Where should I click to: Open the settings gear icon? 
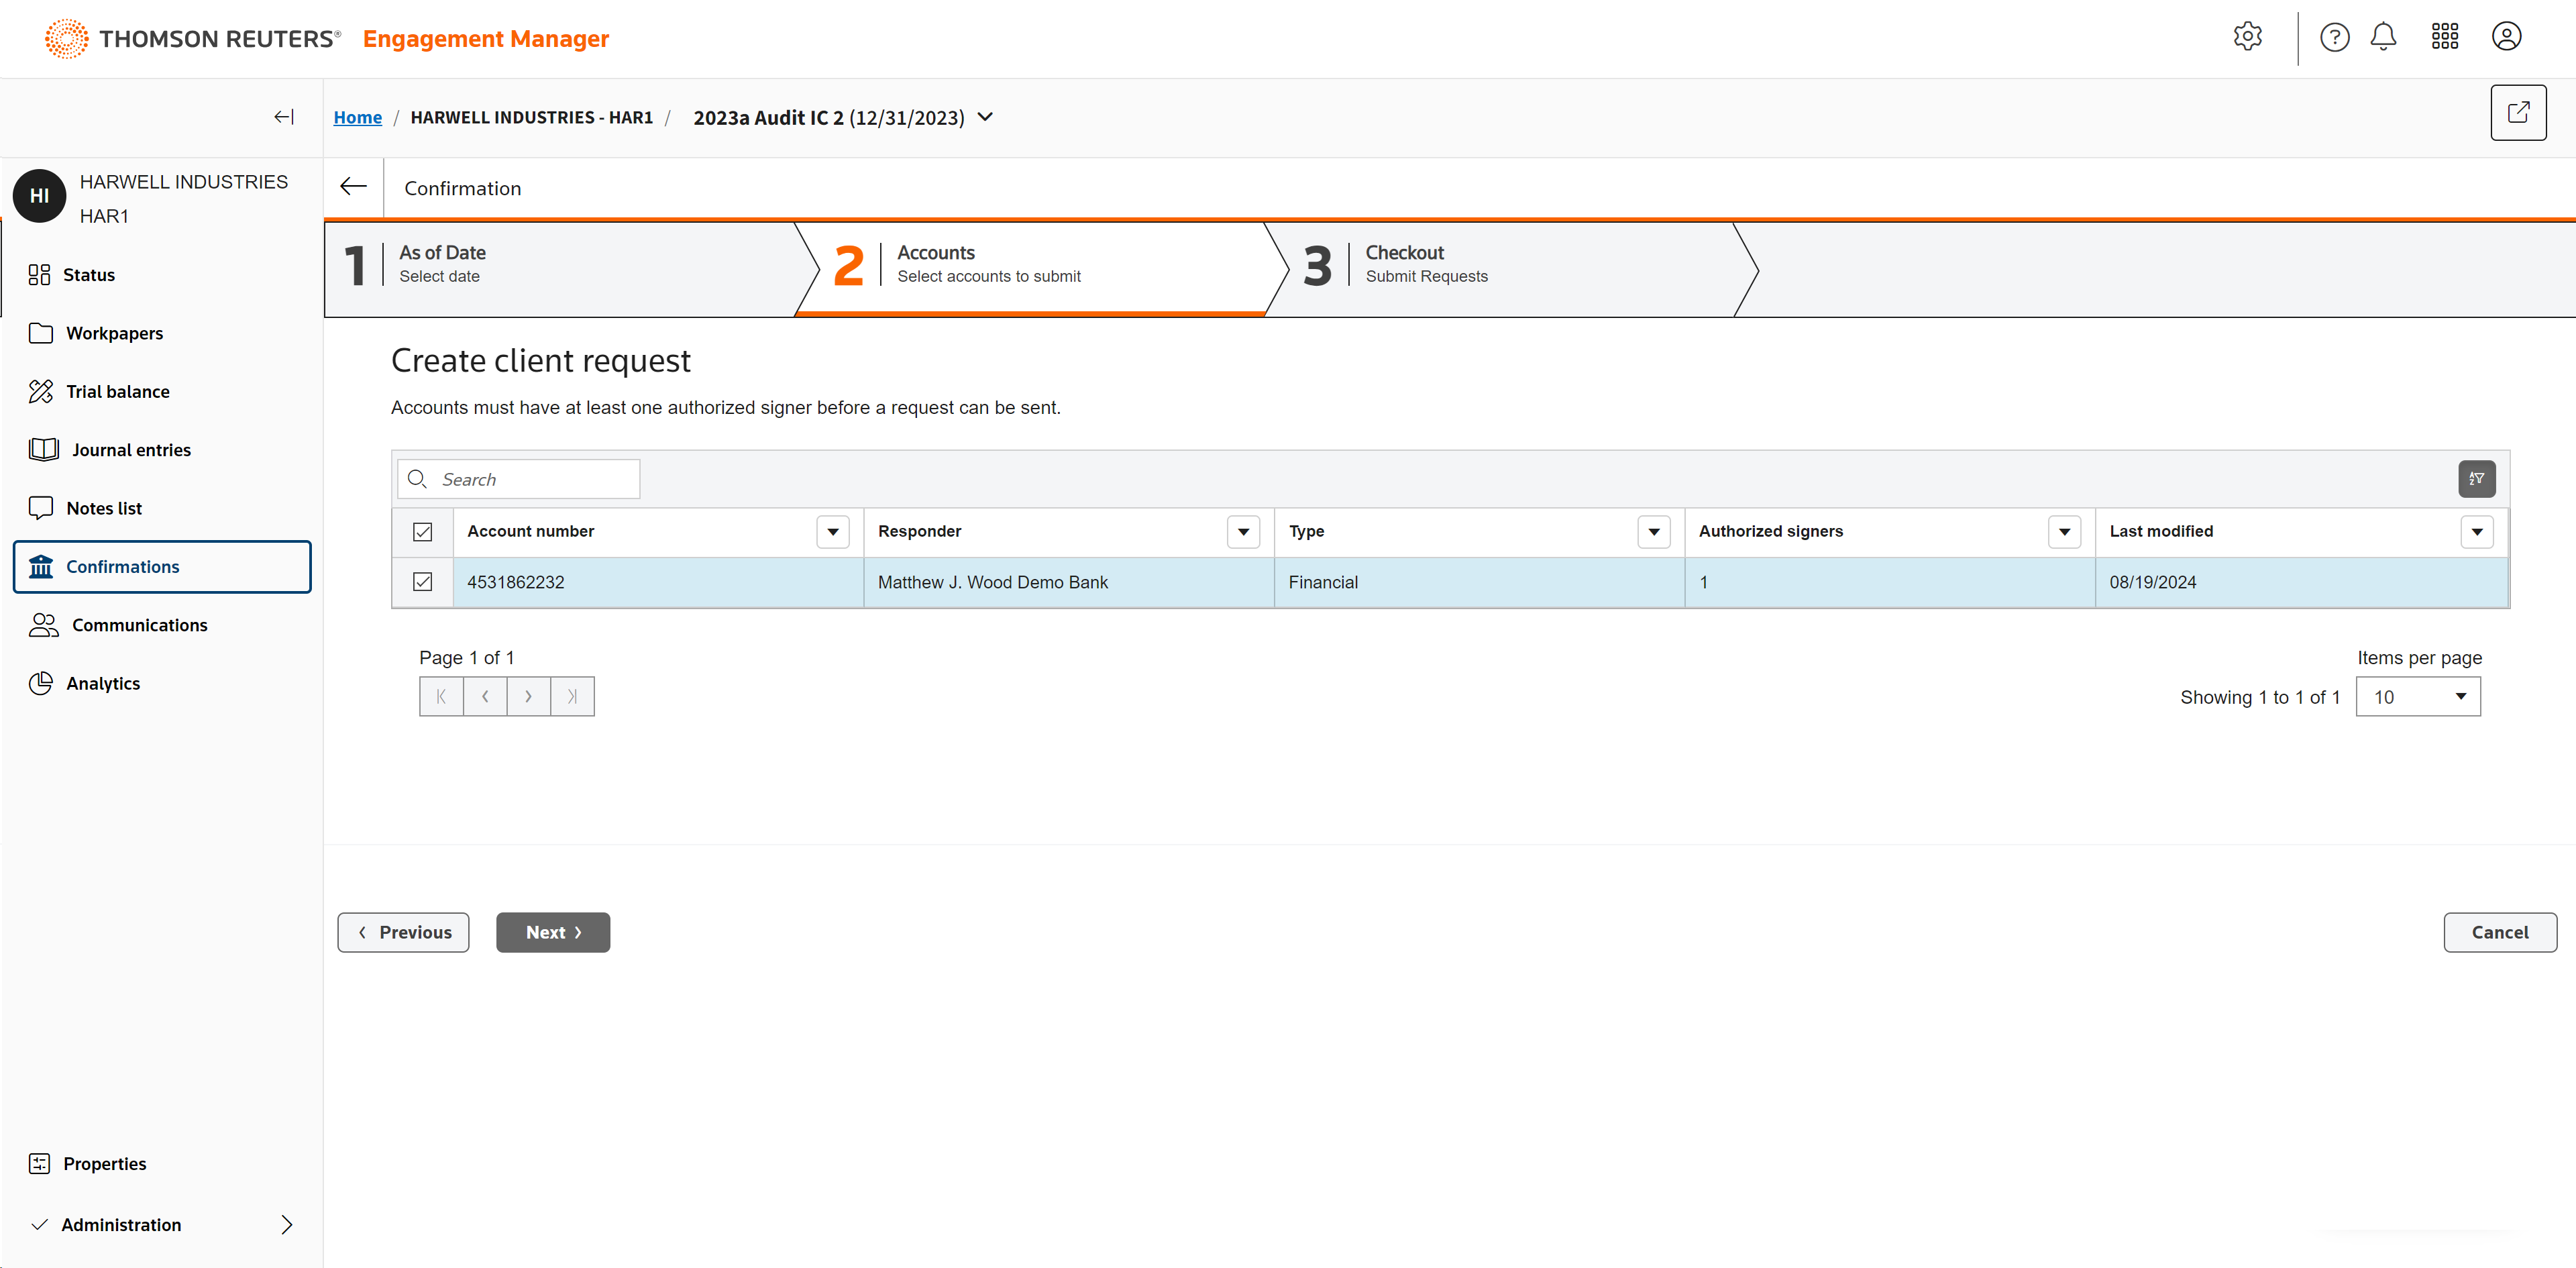2247,37
